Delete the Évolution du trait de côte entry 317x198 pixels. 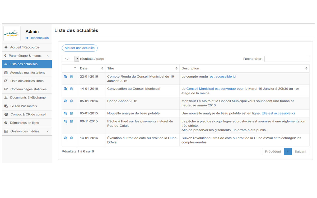click(71, 138)
